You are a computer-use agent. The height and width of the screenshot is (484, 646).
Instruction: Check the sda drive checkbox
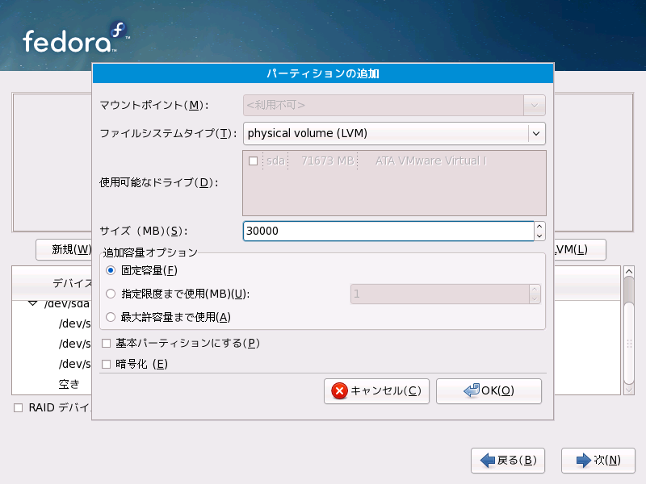[x=254, y=161]
